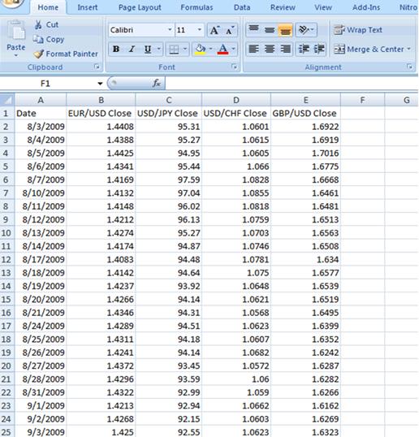Toggle Bold formatting

point(116,50)
